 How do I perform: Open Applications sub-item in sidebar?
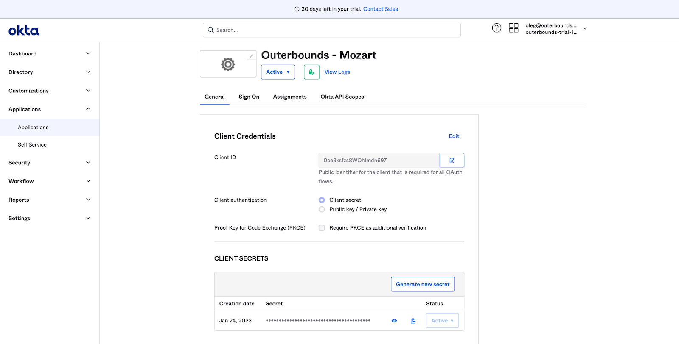[x=50, y=128]
